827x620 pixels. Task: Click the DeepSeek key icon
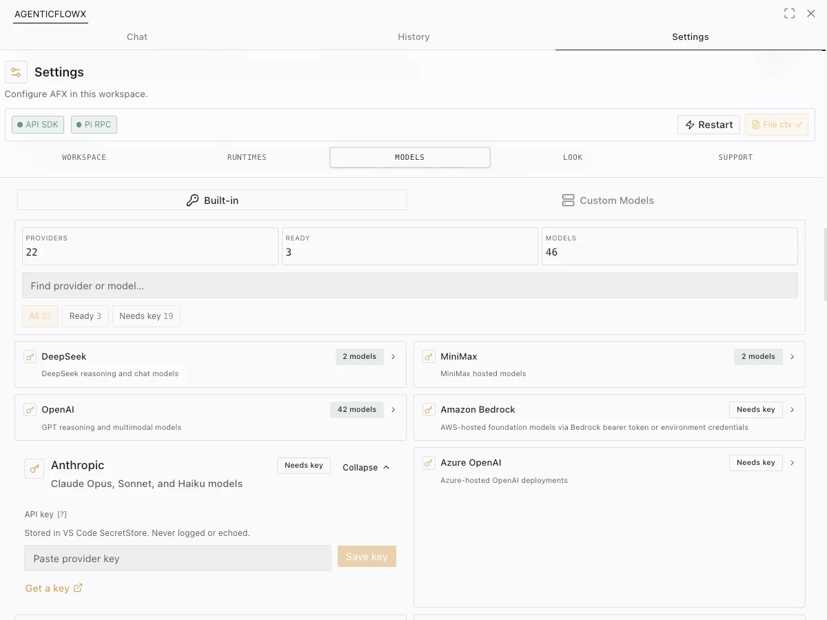[x=30, y=357]
